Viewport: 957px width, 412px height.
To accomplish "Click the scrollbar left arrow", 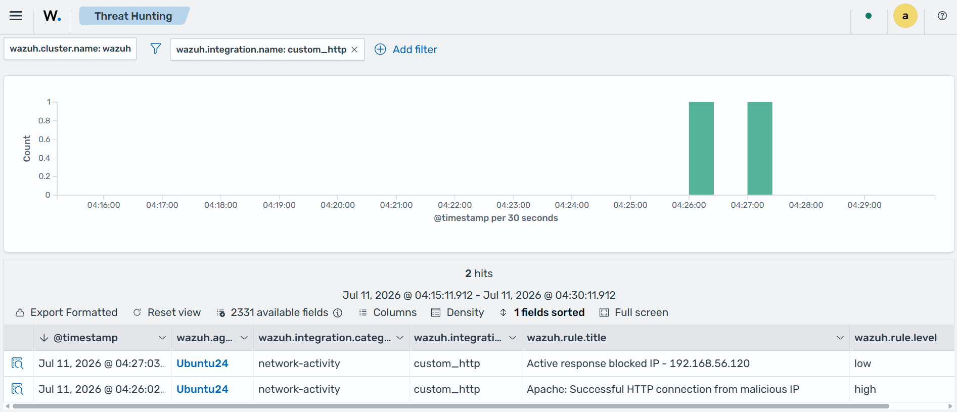I will click(7, 406).
